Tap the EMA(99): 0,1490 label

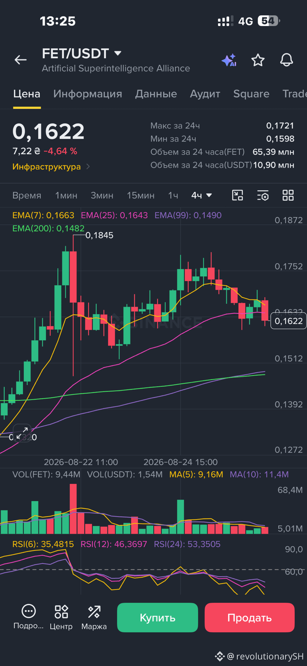point(188,215)
